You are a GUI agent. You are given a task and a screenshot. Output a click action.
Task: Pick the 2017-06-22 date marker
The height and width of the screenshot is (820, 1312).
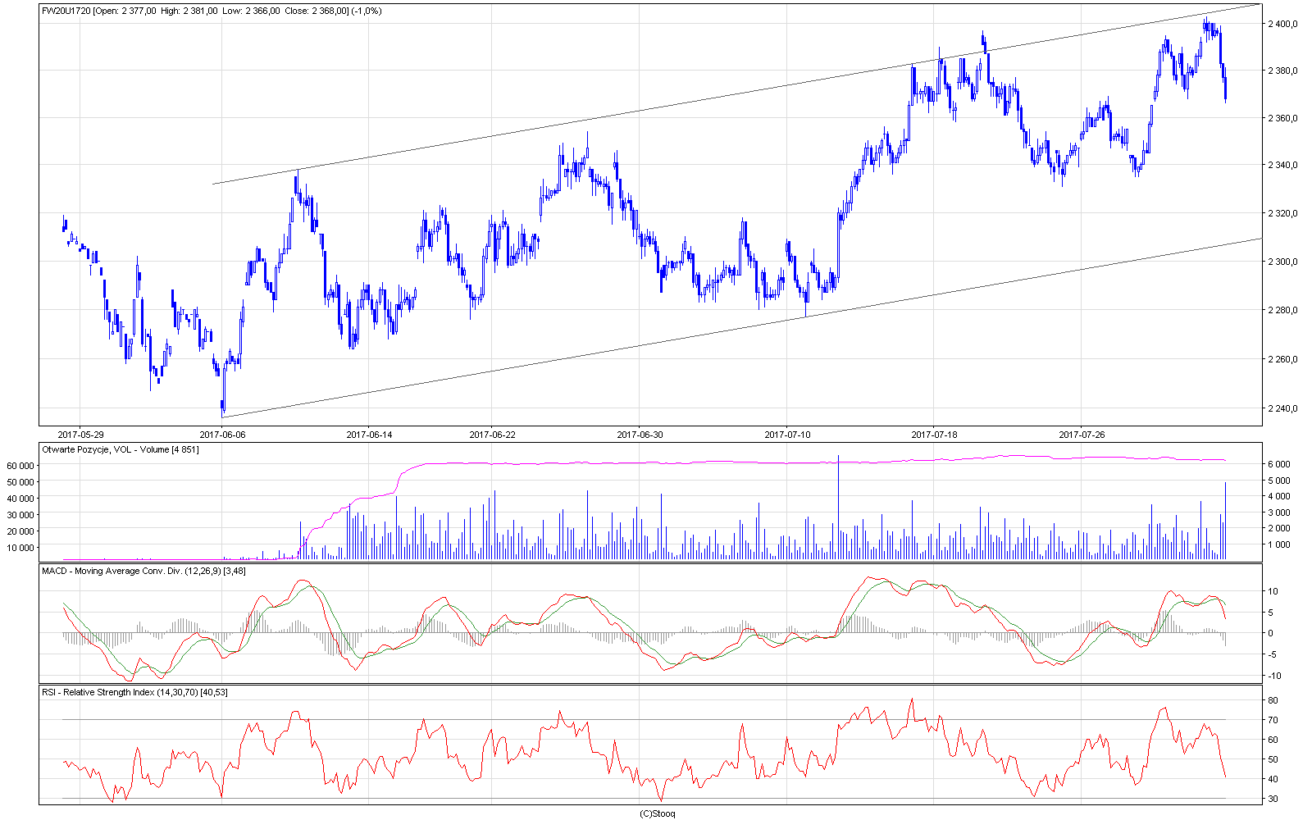click(x=492, y=435)
